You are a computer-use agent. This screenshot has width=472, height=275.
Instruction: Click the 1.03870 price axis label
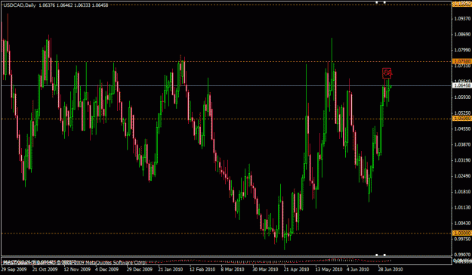point(462,144)
